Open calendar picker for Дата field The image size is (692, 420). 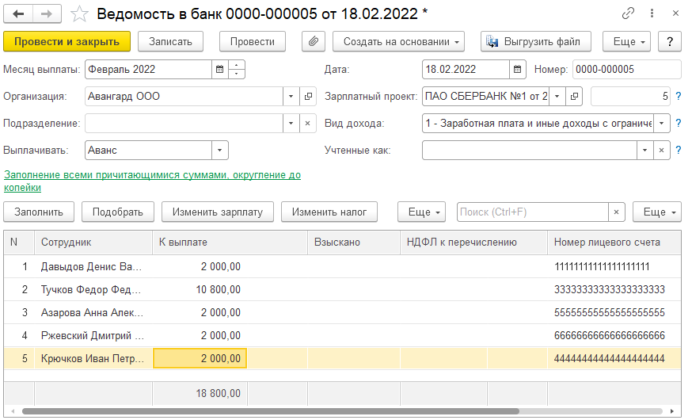(518, 69)
